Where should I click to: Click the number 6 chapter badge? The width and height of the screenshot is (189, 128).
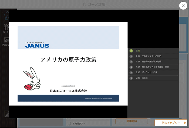131,78
